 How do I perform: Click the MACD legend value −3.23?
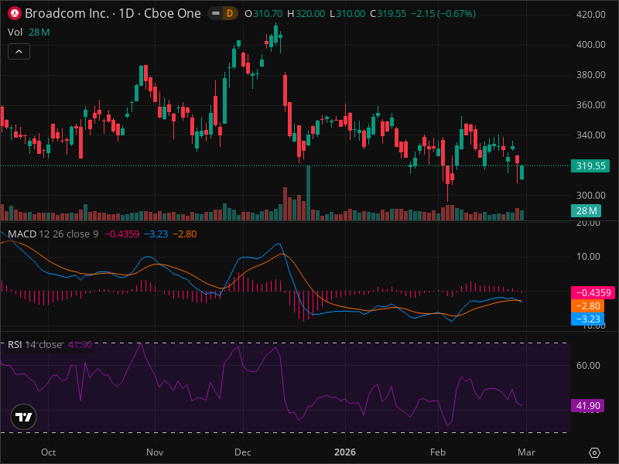156,234
